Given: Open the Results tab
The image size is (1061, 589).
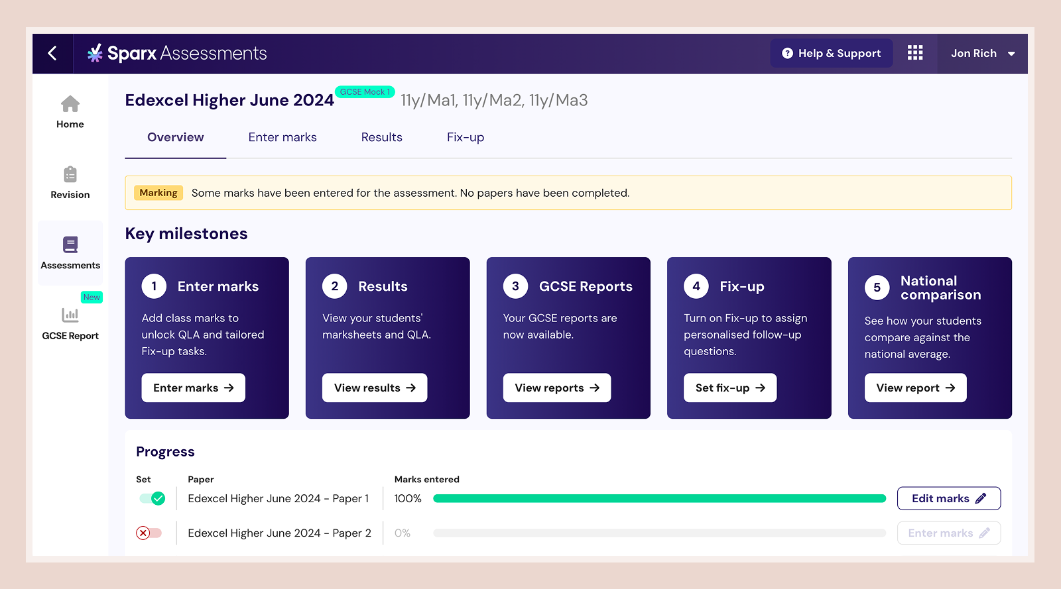Looking at the screenshot, I should [x=382, y=137].
